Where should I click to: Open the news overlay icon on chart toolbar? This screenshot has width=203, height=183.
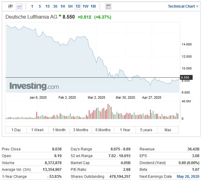point(108,6)
